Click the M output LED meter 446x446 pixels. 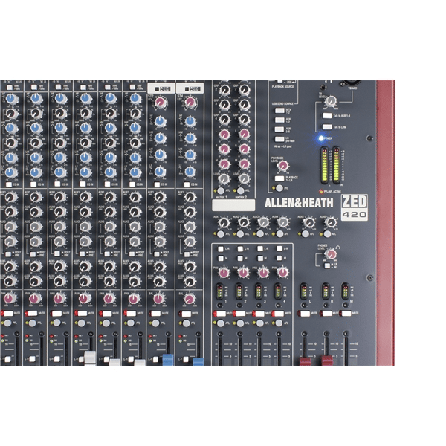point(345,291)
